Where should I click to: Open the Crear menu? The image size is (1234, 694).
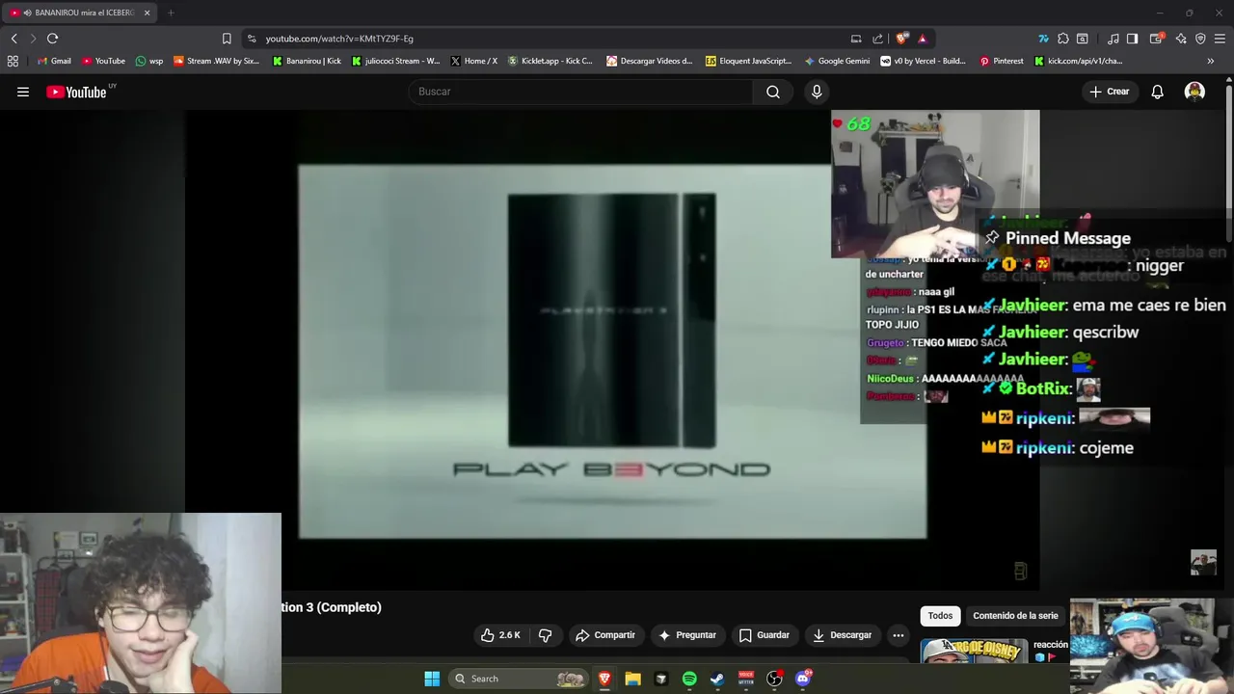tap(1109, 92)
